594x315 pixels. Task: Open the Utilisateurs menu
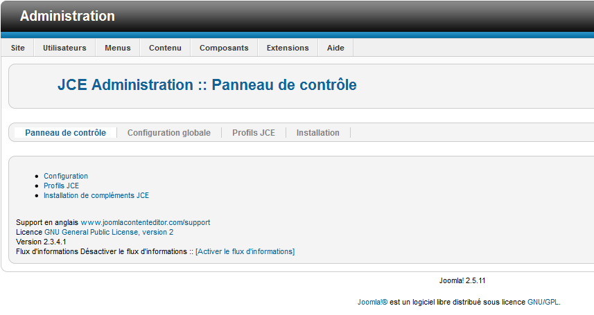(x=64, y=48)
